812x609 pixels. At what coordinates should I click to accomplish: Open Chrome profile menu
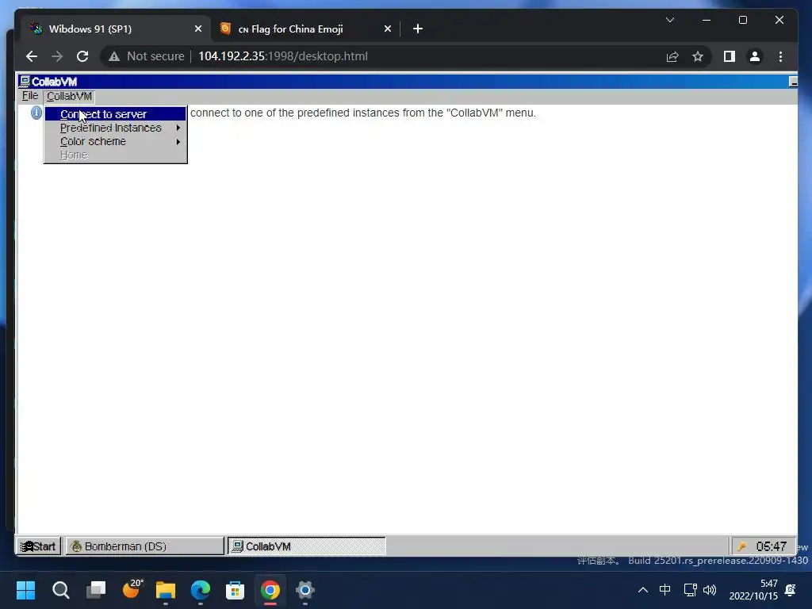point(755,56)
